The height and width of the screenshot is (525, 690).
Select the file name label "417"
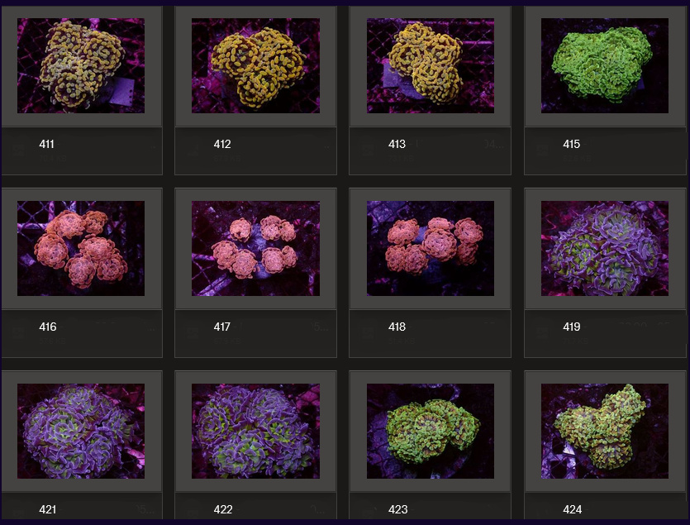pyautogui.click(x=221, y=327)
